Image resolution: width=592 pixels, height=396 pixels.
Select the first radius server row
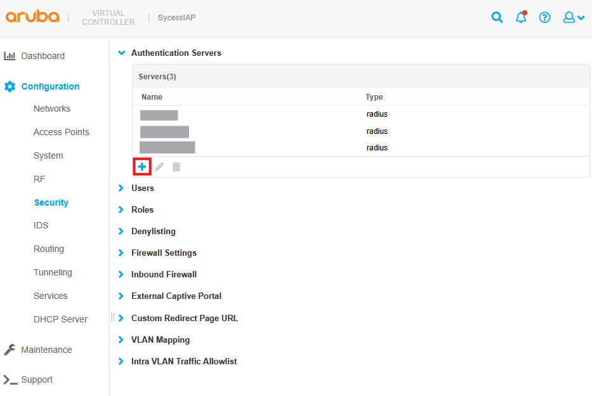tap(254, 115)
